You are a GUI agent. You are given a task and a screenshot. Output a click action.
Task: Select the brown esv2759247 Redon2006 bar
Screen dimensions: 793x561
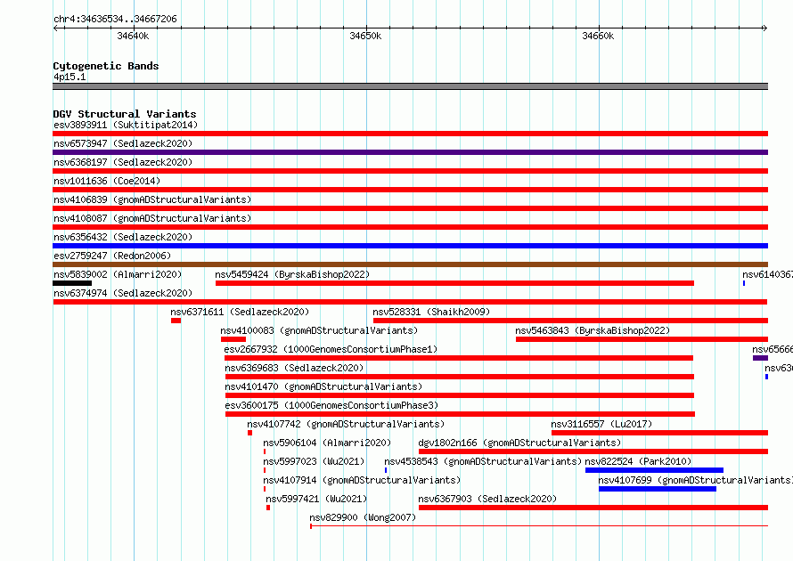[x=410, y=264]
